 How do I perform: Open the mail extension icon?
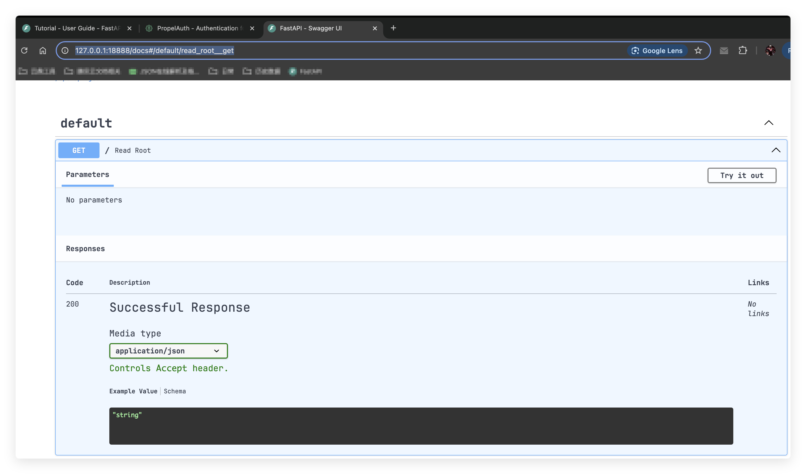(724, 50)
